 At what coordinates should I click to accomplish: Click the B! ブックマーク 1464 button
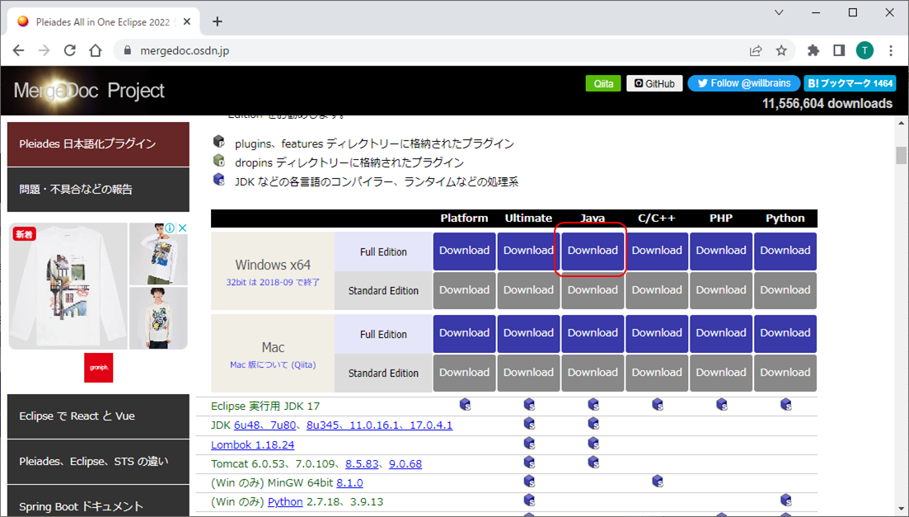[850, 83]
